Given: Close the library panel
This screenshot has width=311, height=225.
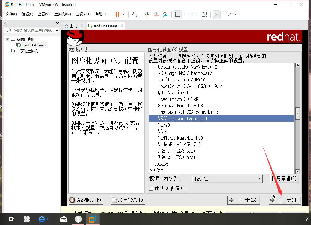Looking at the screenshot, I should click(57, 24).
